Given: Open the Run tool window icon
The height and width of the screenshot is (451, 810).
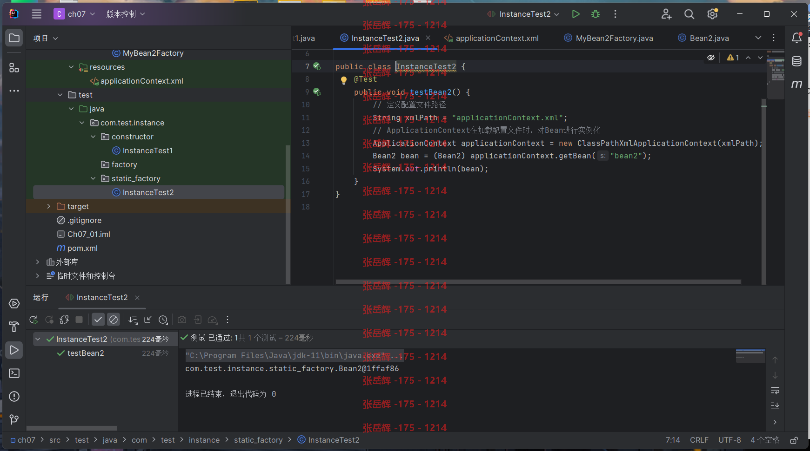Looking at the screenshot, I should pyautogui.click(x=14, y=350).
